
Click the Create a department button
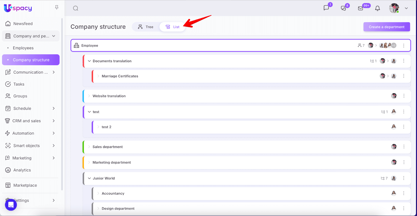(387, 27)
